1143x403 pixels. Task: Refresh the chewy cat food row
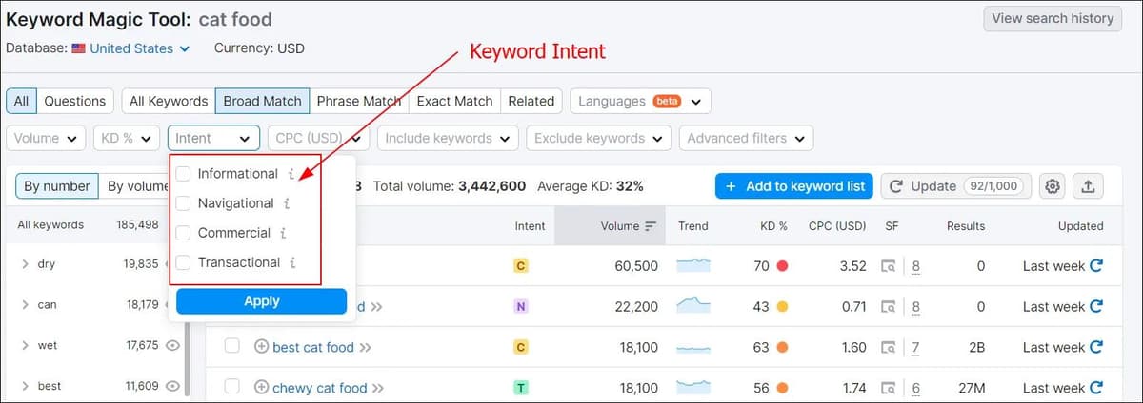1095,388
